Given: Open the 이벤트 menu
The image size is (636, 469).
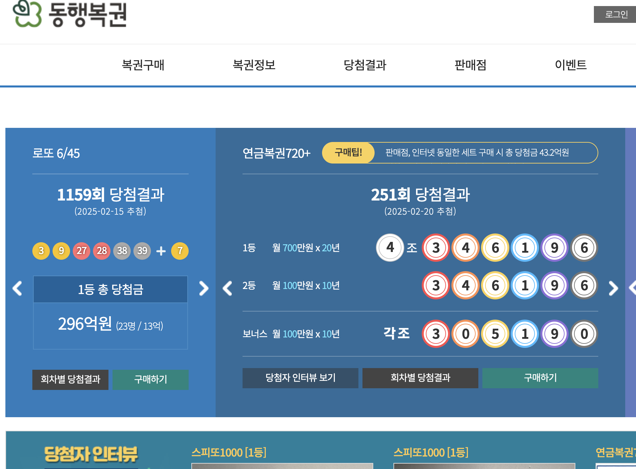Looking at the screenshot, I should [x=571, y=65].
